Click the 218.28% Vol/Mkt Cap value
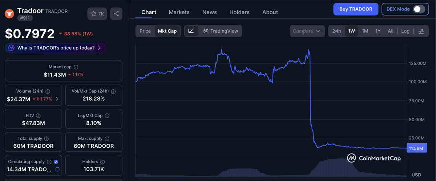Screen dimensions: 436x181 [x=94, y=98]
